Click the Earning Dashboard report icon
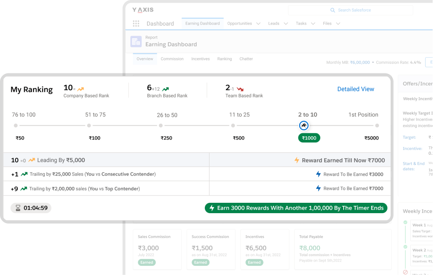This screenshot has height=275, width=433. (136, 41)
